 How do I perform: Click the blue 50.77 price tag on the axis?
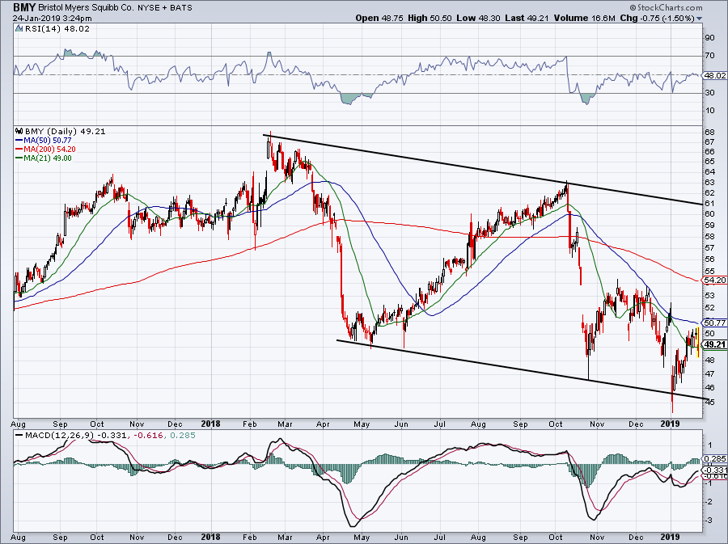click(x=714, y=323)
